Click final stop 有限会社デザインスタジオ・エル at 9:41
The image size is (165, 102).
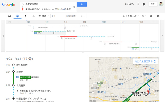point(31,99)
